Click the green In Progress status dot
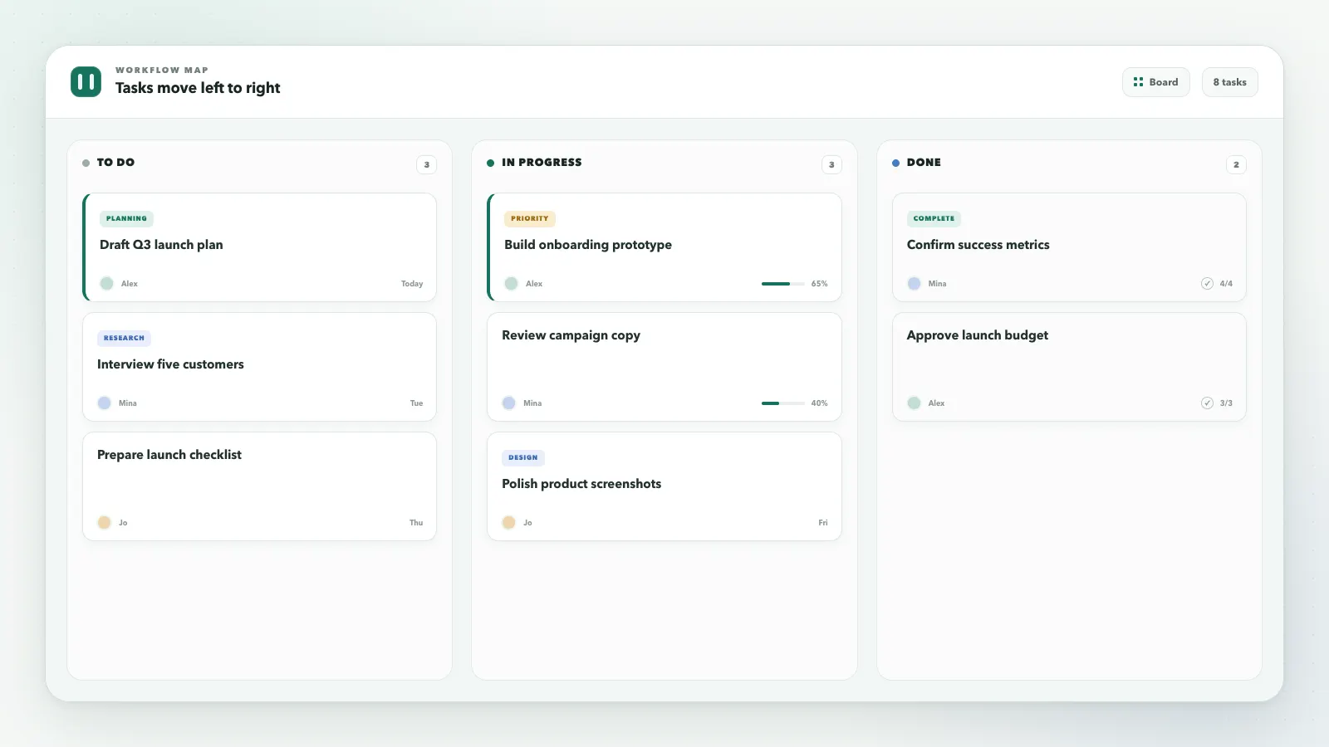The height and width of the screenshot is (747, 1329). (490, 163)
